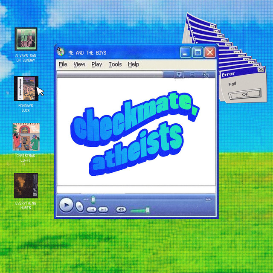This screenshot has width=273, height=273.
Task: Click the fast-forward arrows on seek bar
Action: point(208,199)
